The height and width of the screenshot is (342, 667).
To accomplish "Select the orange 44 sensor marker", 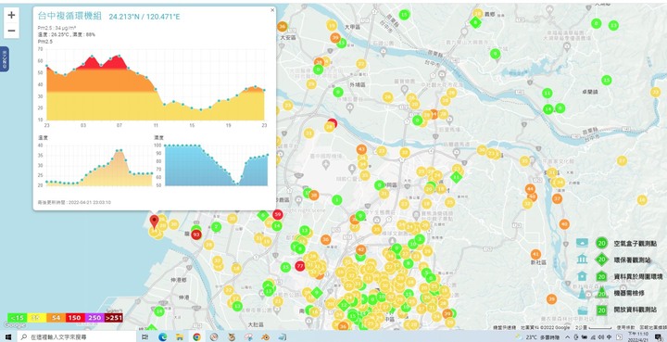I will [530, 188].
